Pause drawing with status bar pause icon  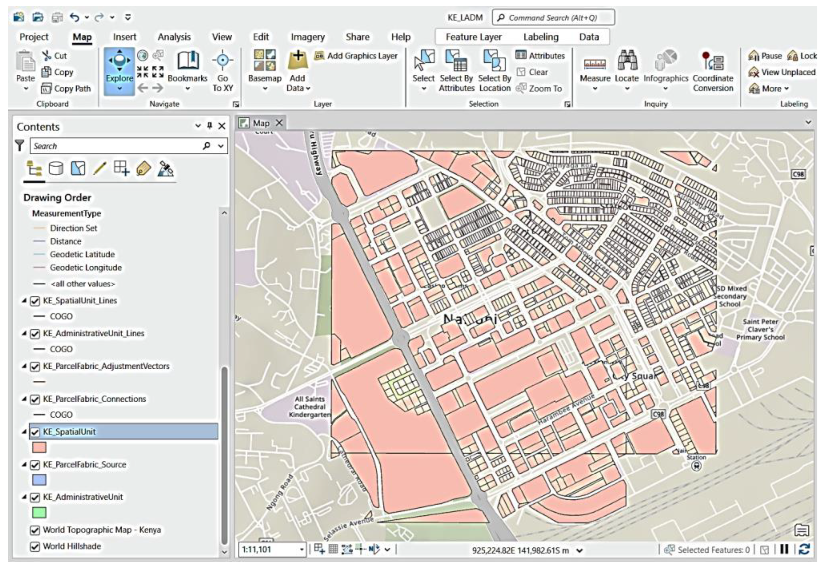(x=784, y=549)
